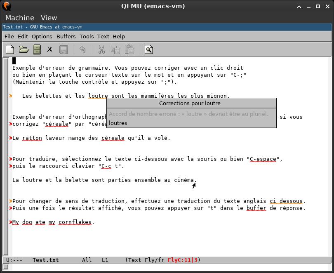The width and height of the screenshot is (334, 273).
Task: Open the File menu
Action: click(x=9, y=36)
